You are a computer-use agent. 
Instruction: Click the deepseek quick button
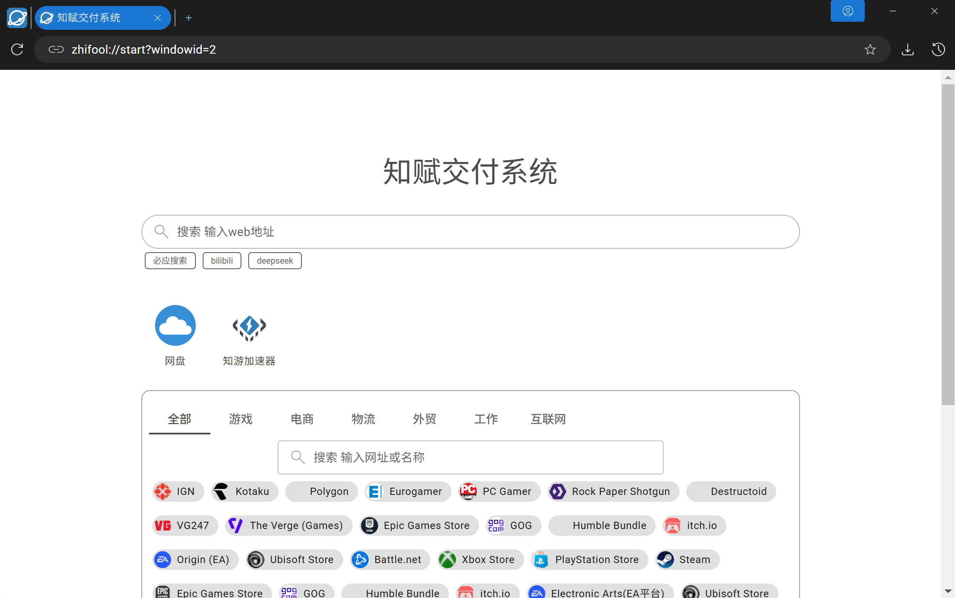click(x=275, y=261)
